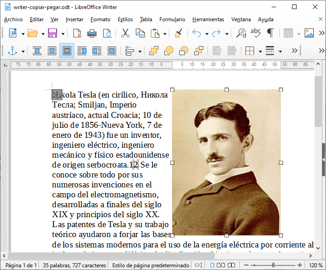Select the anchor icon for the image
Screen dimensions: 326x270
point(13,51)
